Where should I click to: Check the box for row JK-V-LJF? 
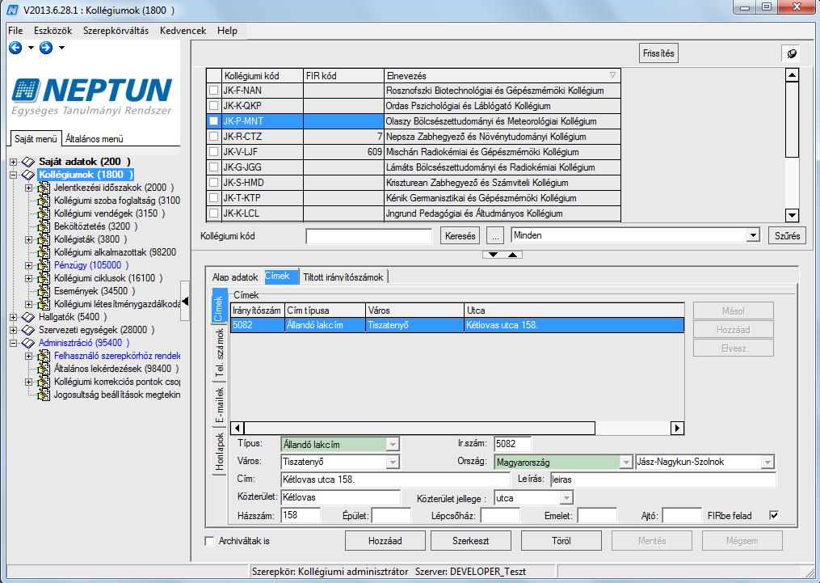(213, 152)
